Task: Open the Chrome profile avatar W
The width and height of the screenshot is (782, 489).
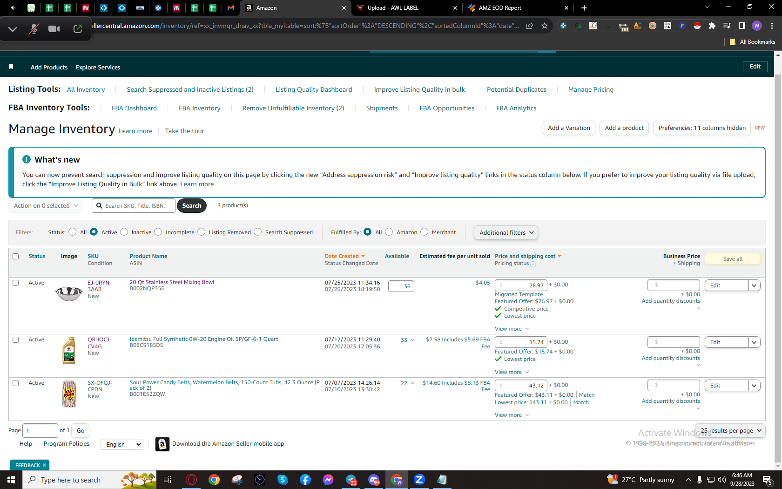Action: [x=757, y=26]
